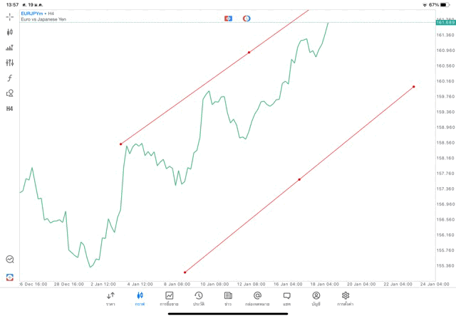Screen dimensions: 456x318
Task: Tap the clock icon in bottom-left corner
Action: pyautogui.click(x=10, y=260)
